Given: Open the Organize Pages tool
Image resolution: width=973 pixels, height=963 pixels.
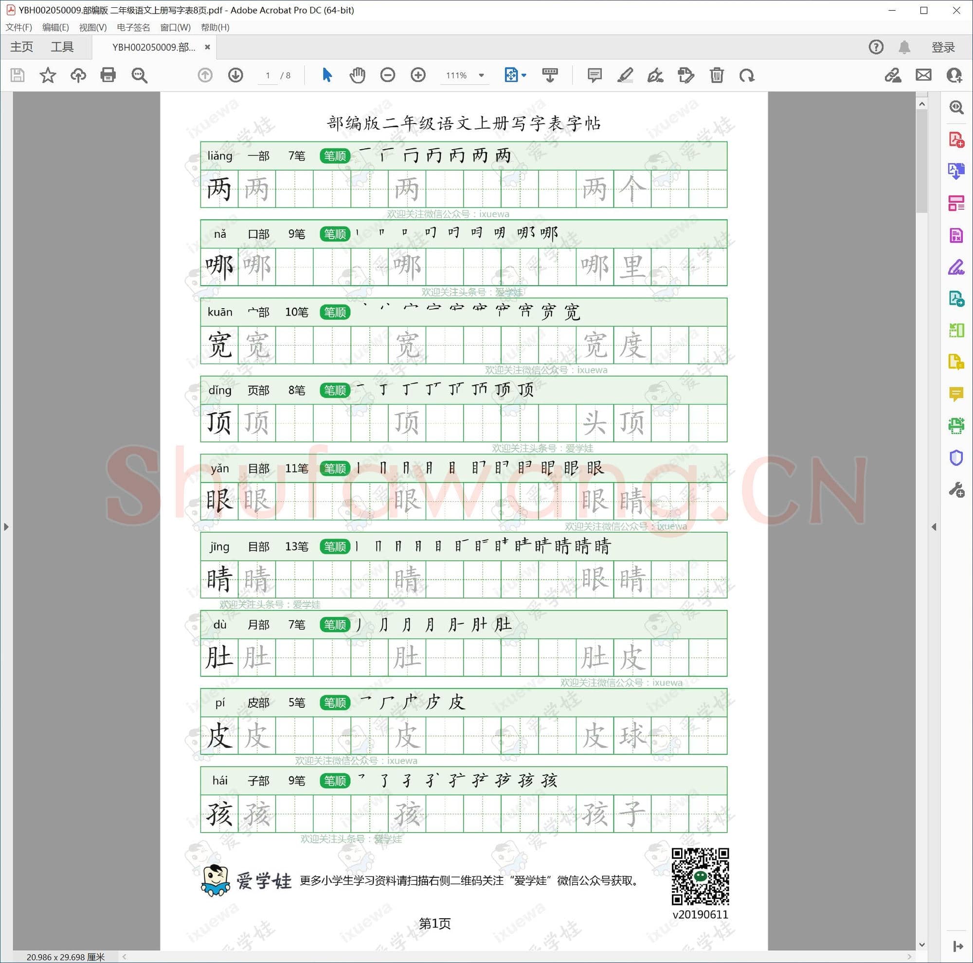Looking at the screenshot, I should (956, 204).
